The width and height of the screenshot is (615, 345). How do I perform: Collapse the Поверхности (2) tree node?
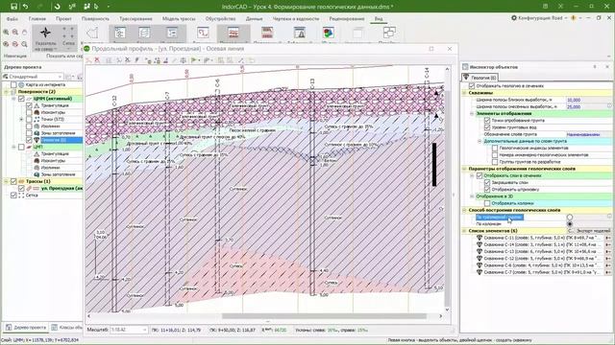click(x=7, y=92)
